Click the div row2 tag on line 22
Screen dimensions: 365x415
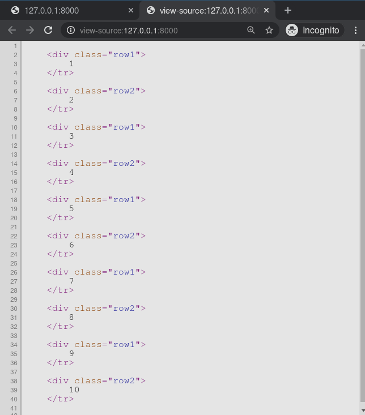pyautogui.click(x=96, y=236)
